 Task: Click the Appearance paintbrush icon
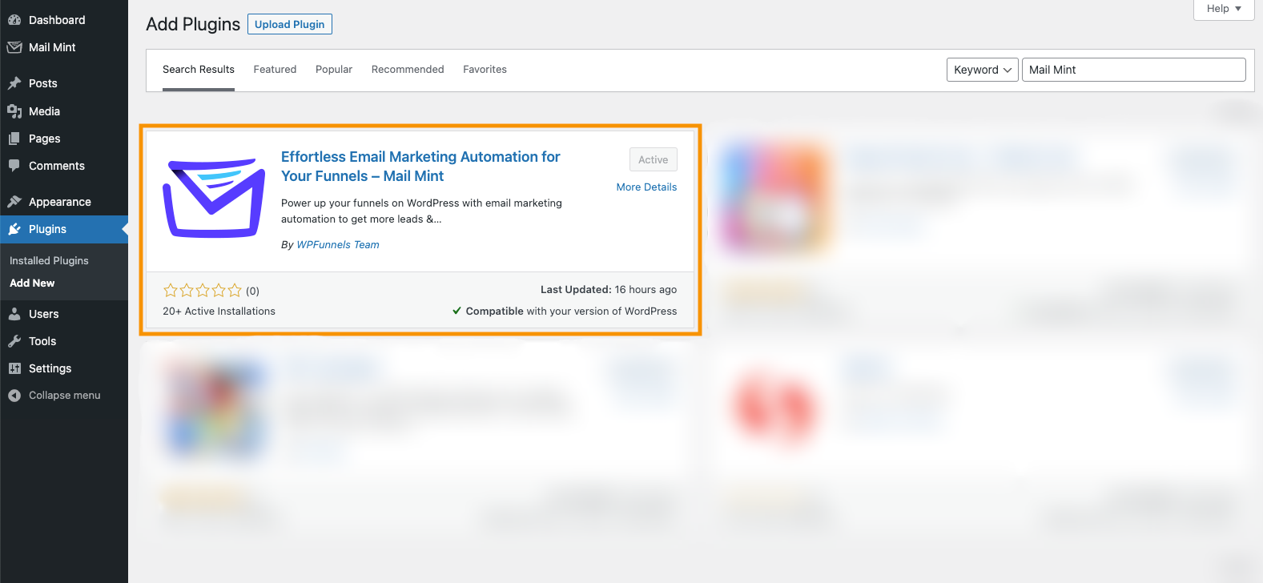[x=14, y=202]
